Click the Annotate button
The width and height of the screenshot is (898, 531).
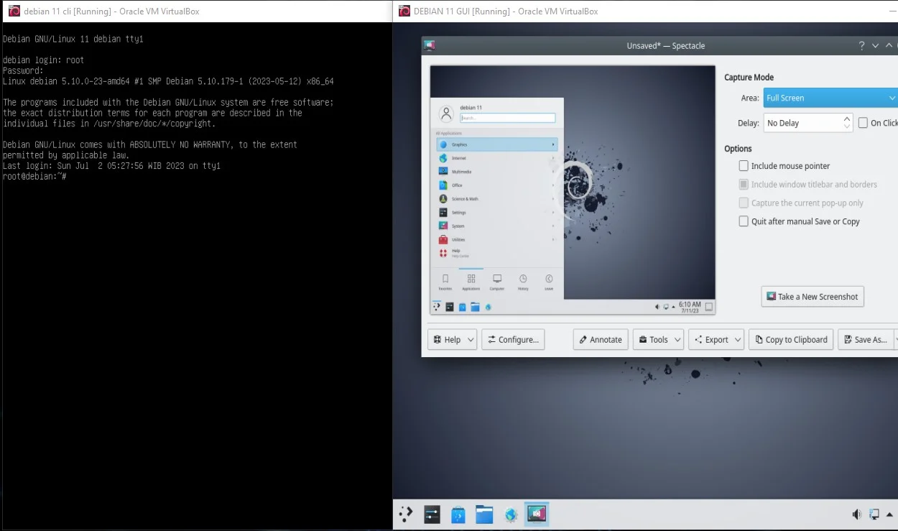pos(601,340)
